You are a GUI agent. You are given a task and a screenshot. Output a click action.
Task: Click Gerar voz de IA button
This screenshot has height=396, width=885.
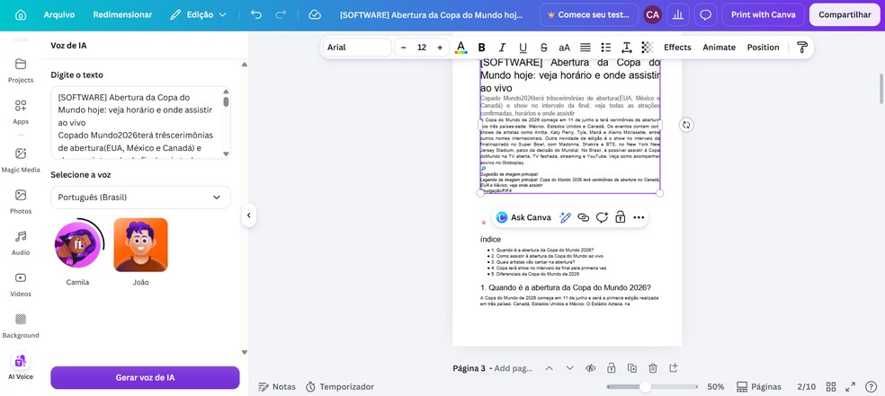coord(145,377)
